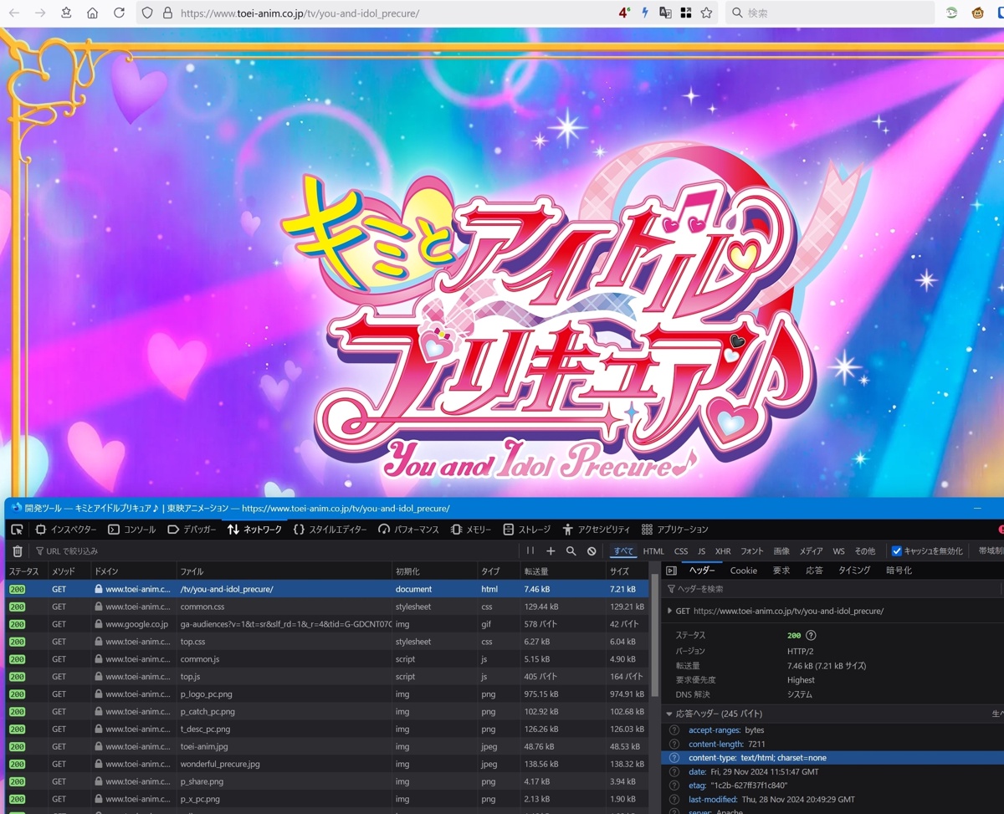Click the tracking protection shield icon

point(147,13)
